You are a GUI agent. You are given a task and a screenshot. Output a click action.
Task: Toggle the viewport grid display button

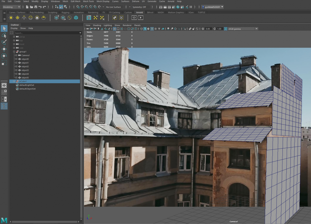tap(114, 29)
